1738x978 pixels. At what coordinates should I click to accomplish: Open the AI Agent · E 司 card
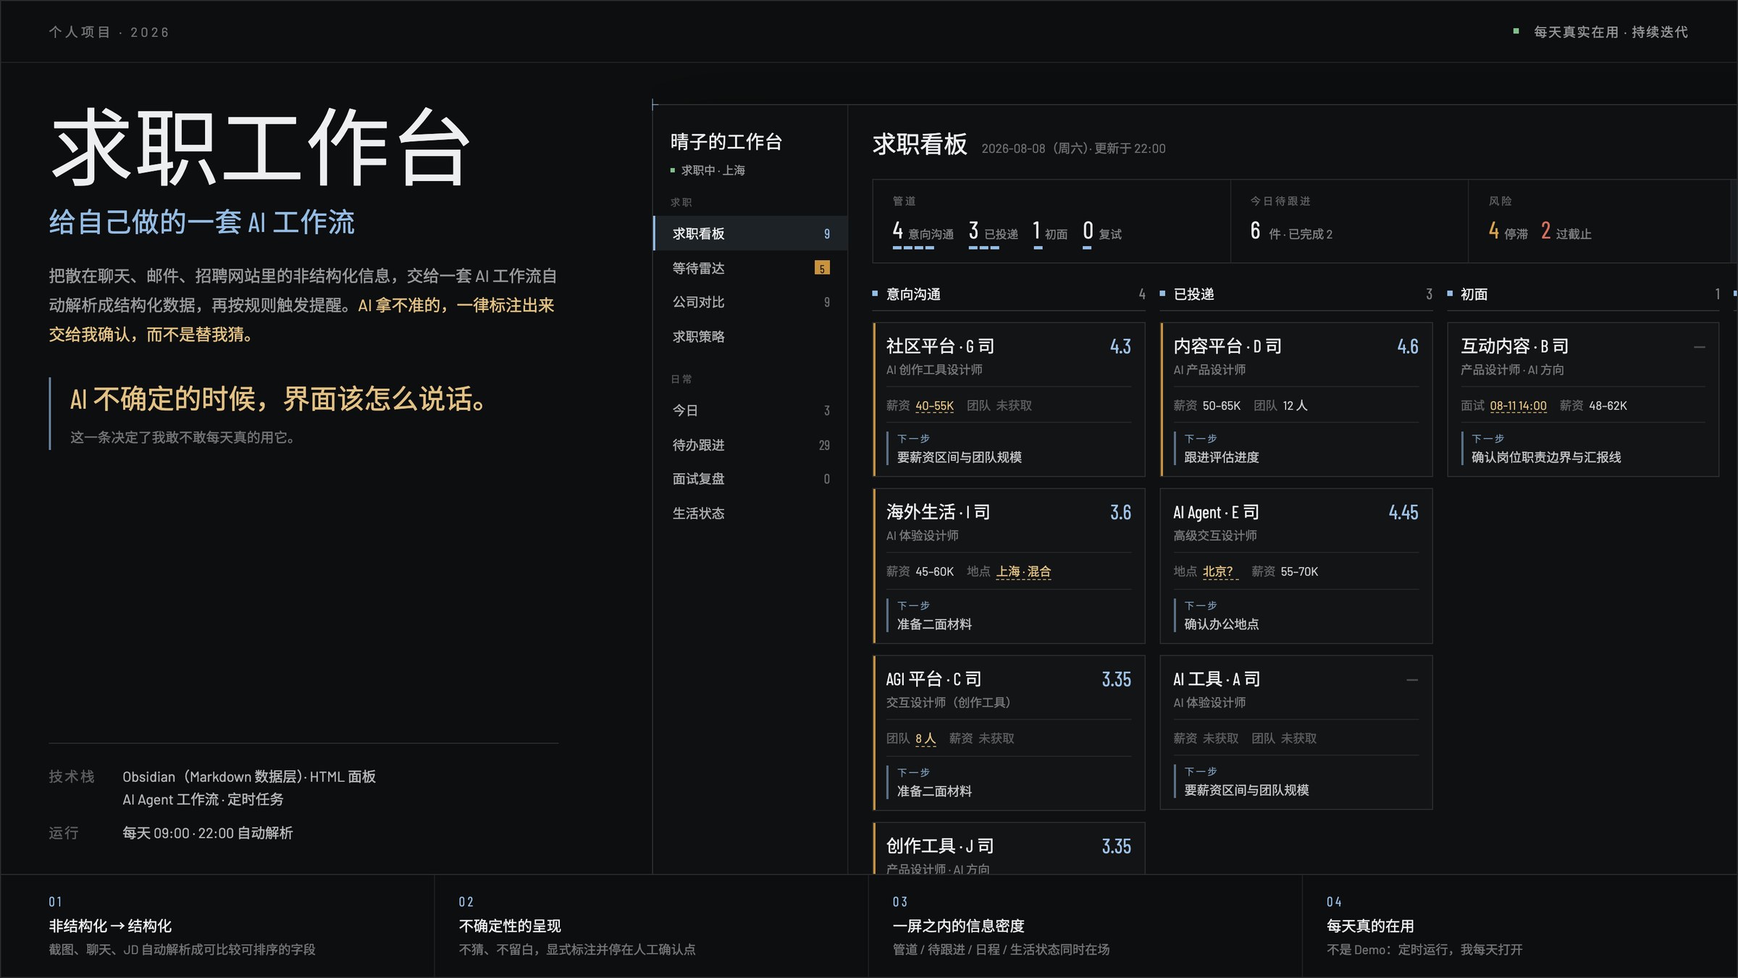coord(1296,566)
